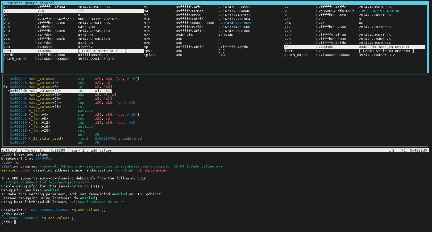The height and width of the screenshot is (232, 432).
Task: Click the fpcr register Len=0 Stride=0 value
Action: pyautogui.click(x=387, y=51)
